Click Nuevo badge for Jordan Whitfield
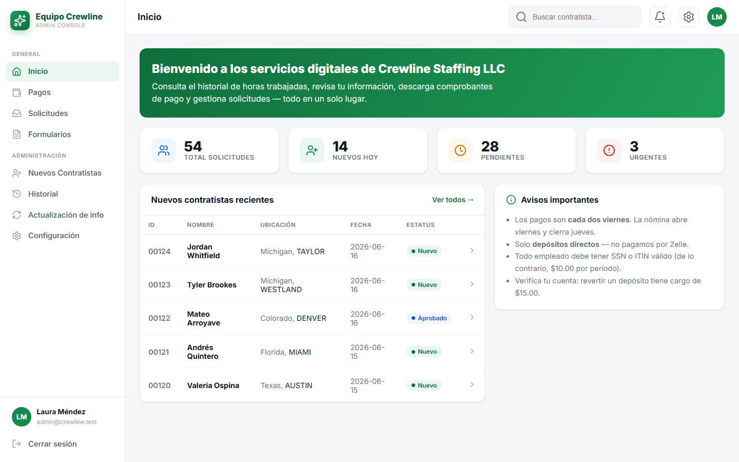Screen dimensions: 739x462 424,251
